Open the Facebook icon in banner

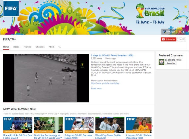(x=183, y=32)
